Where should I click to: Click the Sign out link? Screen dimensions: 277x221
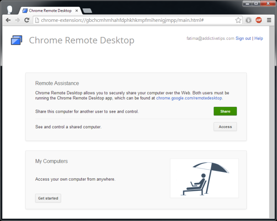tap(243, 39)
